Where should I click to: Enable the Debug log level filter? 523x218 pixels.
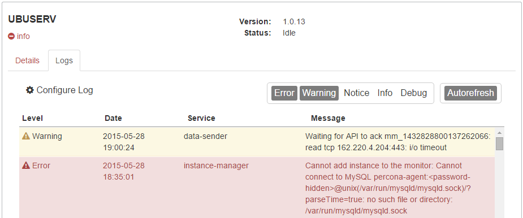(x=414, y=93)
